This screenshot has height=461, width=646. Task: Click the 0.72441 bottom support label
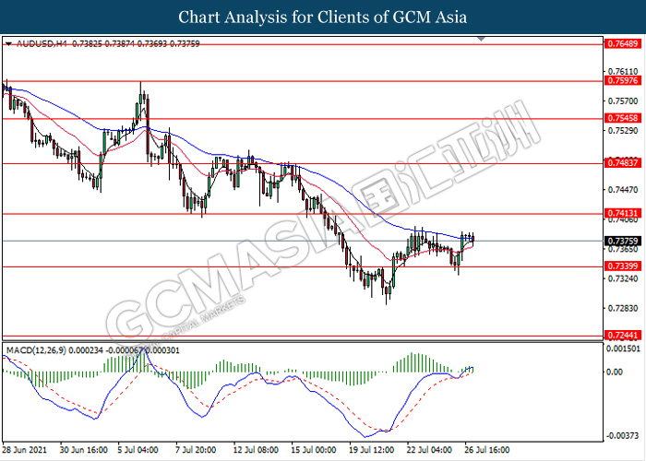[623, 336]
